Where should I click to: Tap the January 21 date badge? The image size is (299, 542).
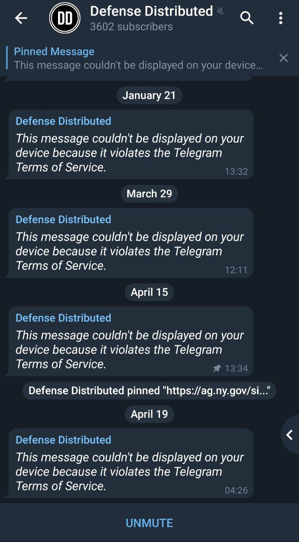click(x=149, y=95)
